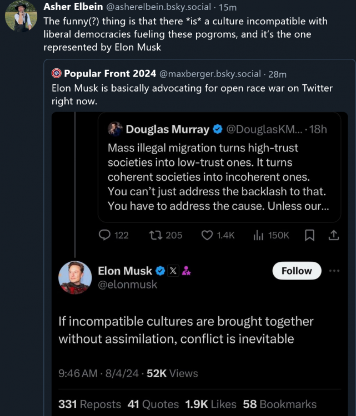Click Elon Musk's profile picture
This screenshot has width=356, height=416.
point(75,277)
